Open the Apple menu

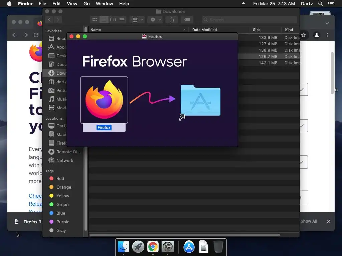[x=9, y=4]
